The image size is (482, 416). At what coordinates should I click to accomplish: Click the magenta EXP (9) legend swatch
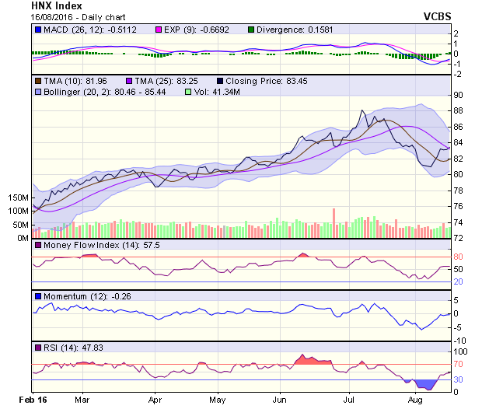(158, 30)
